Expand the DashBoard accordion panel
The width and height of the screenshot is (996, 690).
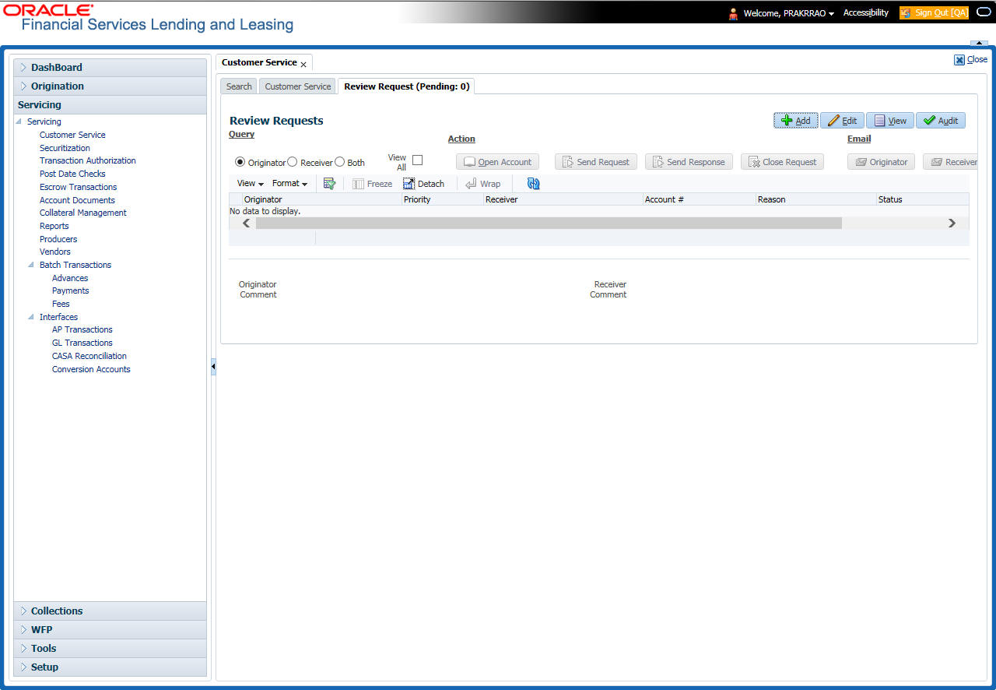pyautogui.click(x=110, y=68)
